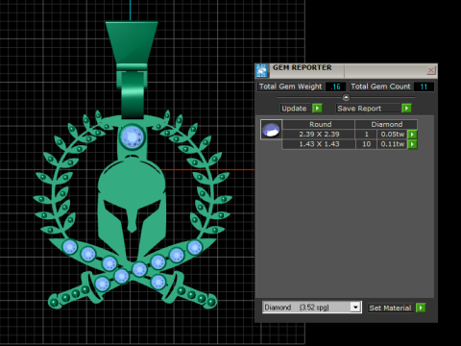Select the round gem thumbnail

coord(271,130)
